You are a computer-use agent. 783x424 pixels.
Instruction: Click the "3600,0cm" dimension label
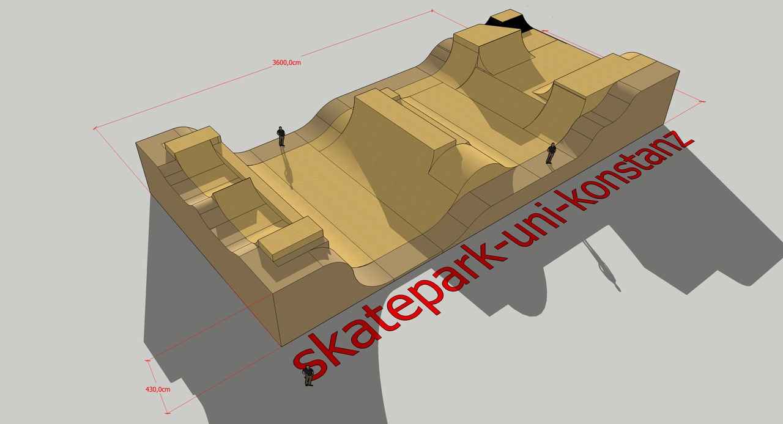click(x=286, y=62)
